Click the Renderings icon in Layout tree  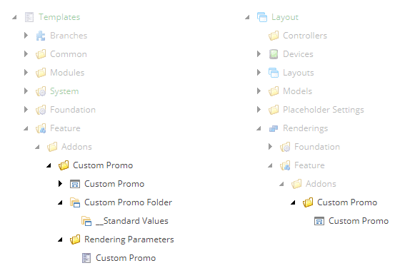(x=274, y=128)
